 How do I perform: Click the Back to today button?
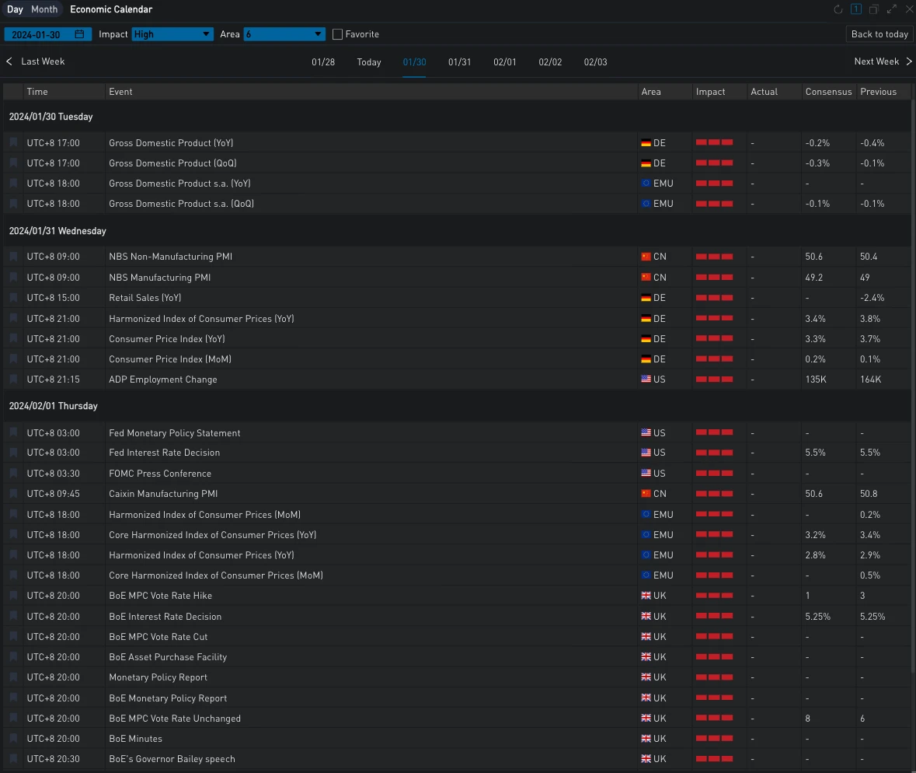(x=879, y=34)
